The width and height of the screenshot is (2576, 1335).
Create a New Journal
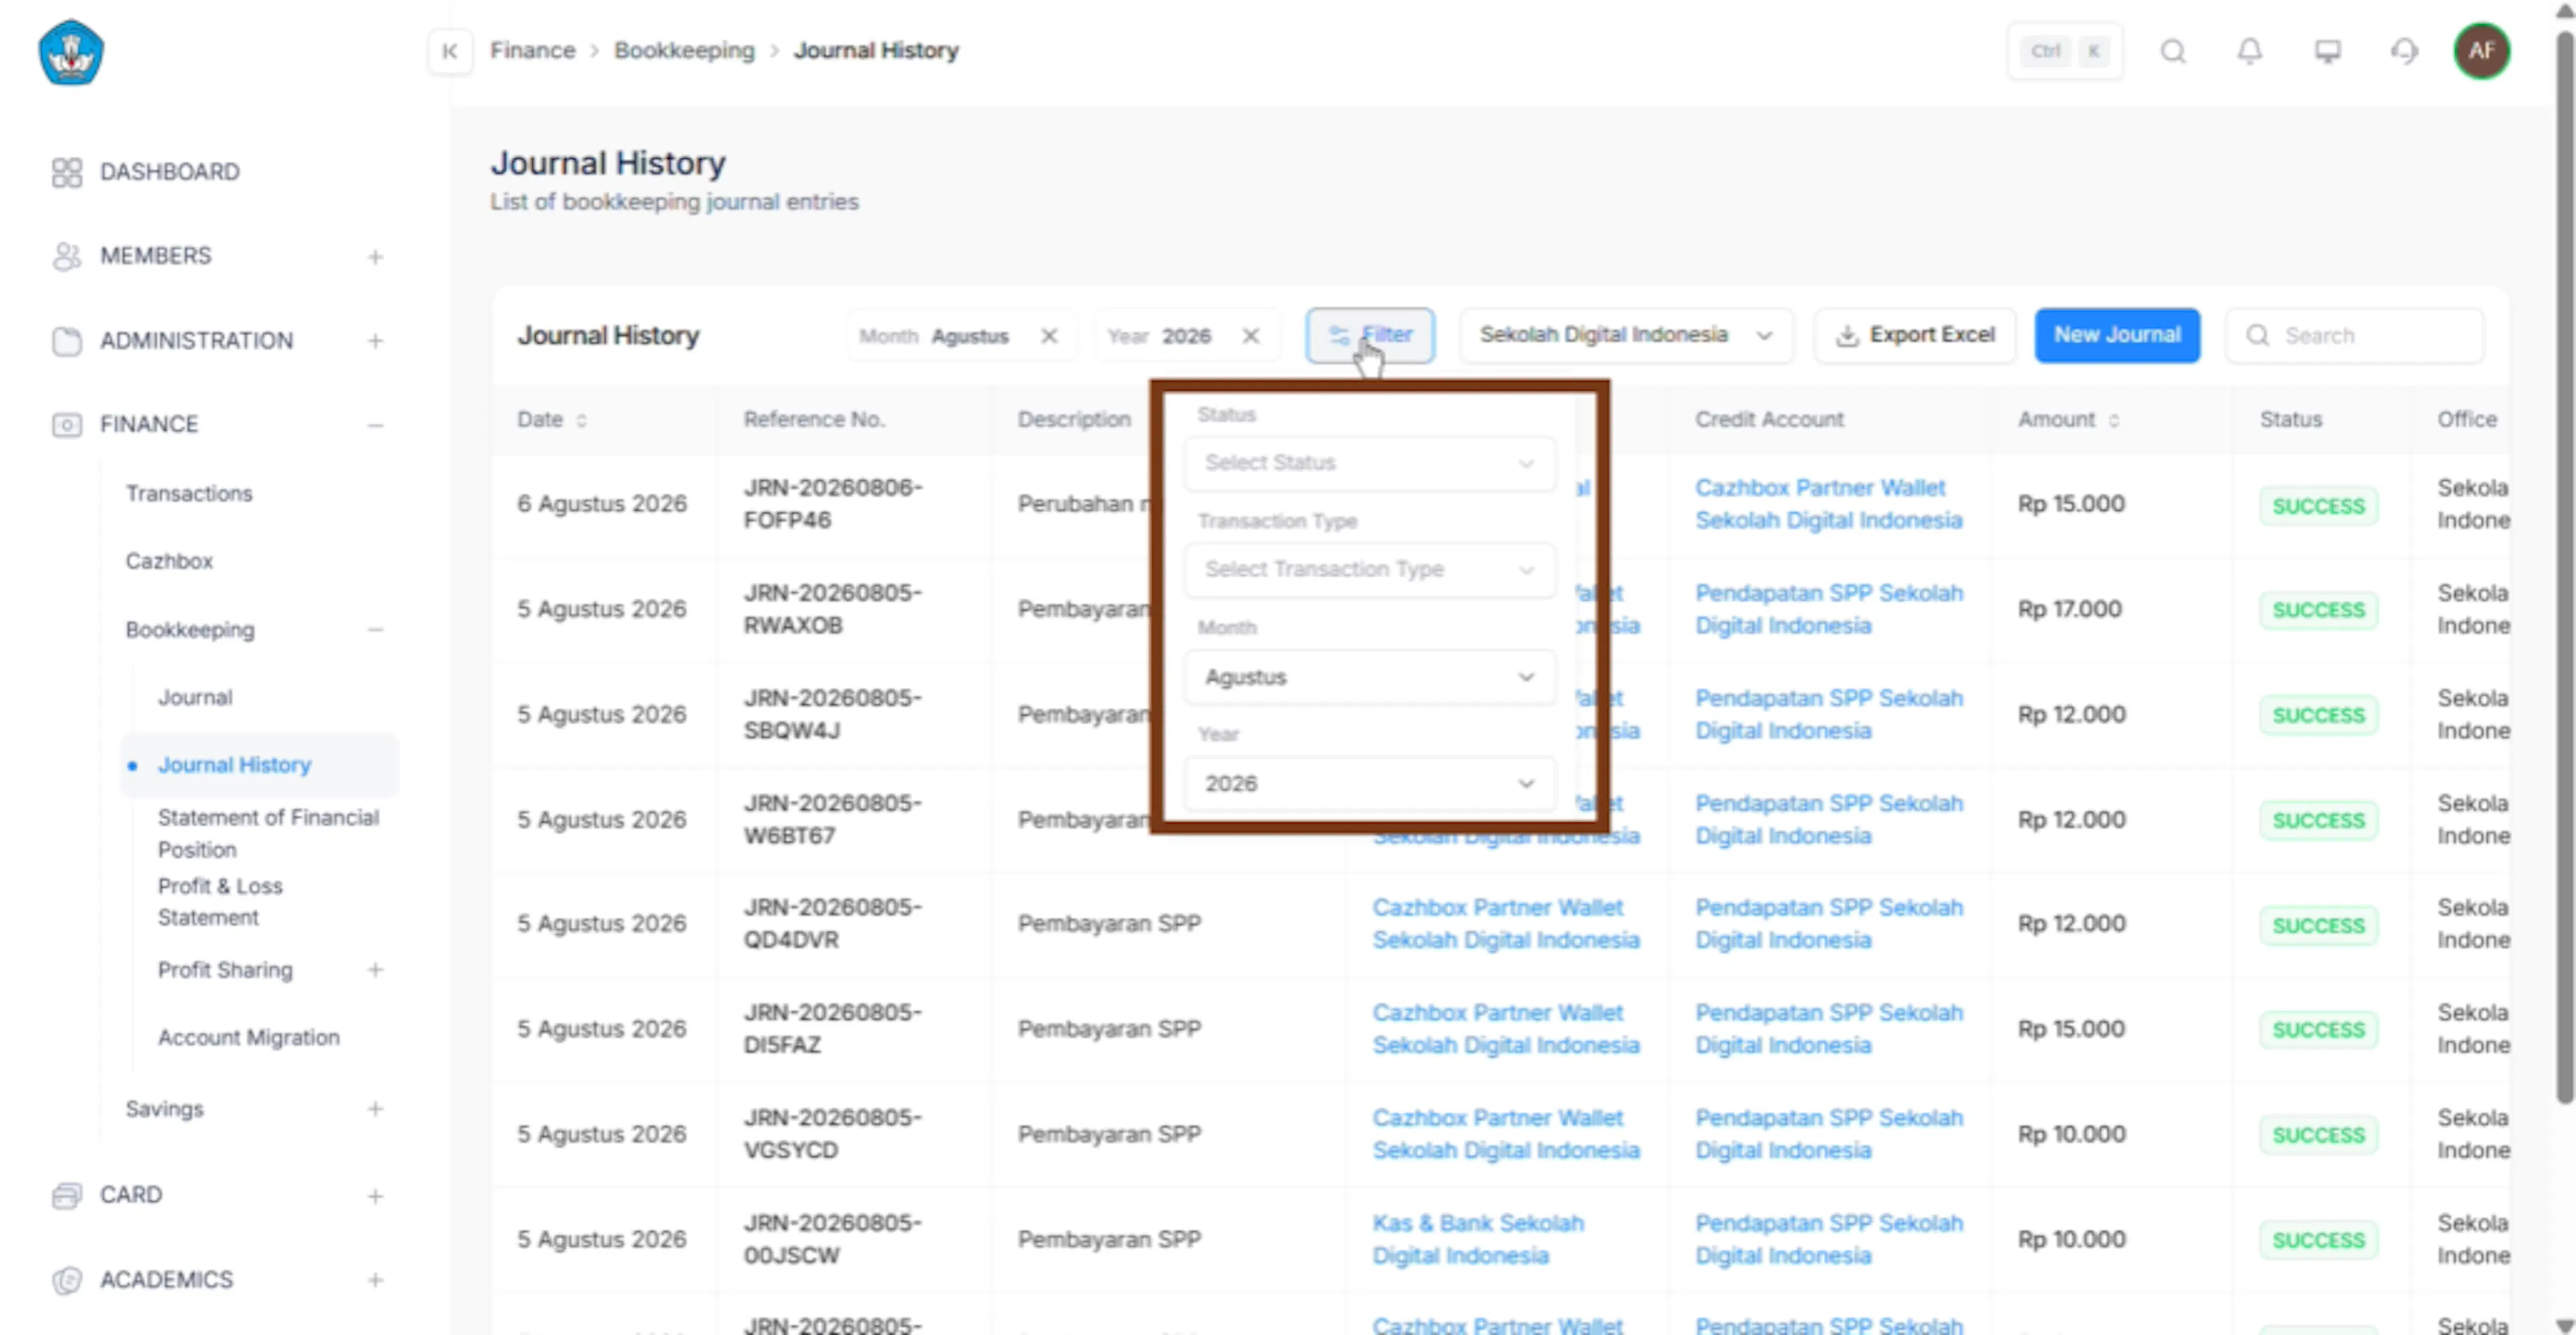tap(2117, 335)
